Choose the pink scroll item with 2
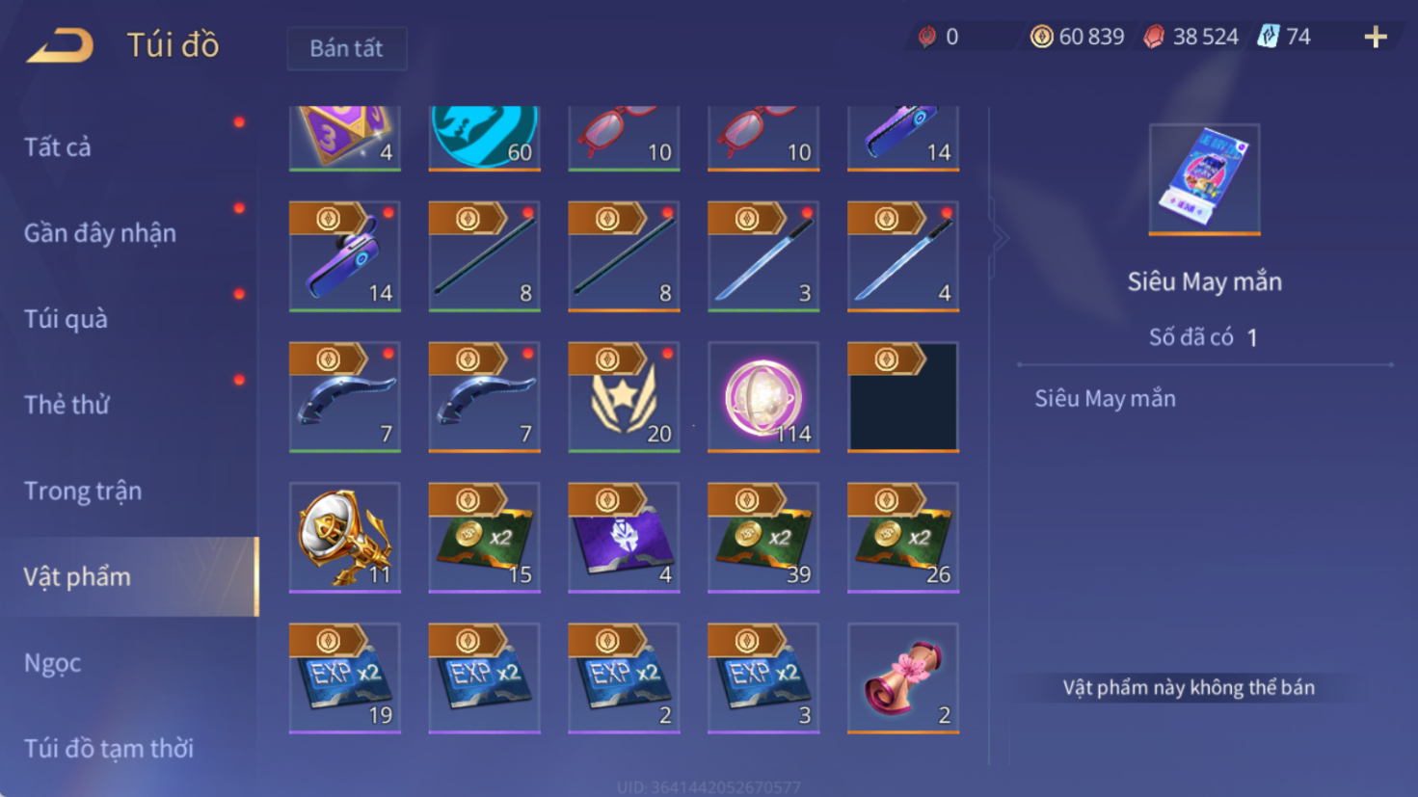This screenshot has width=1418, height=797. point(903,678)
